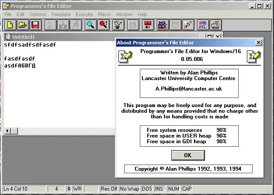Click the NUM status bar indicator
274x195 pixels.
pos(173,189)
